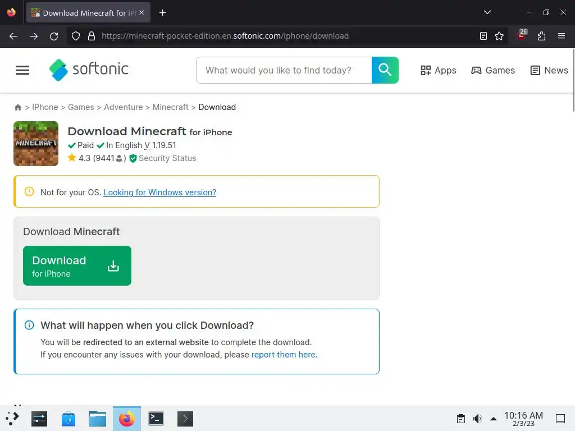Open the volume control tray icon
Screen dimensions: 575x431
coord(477,419)
